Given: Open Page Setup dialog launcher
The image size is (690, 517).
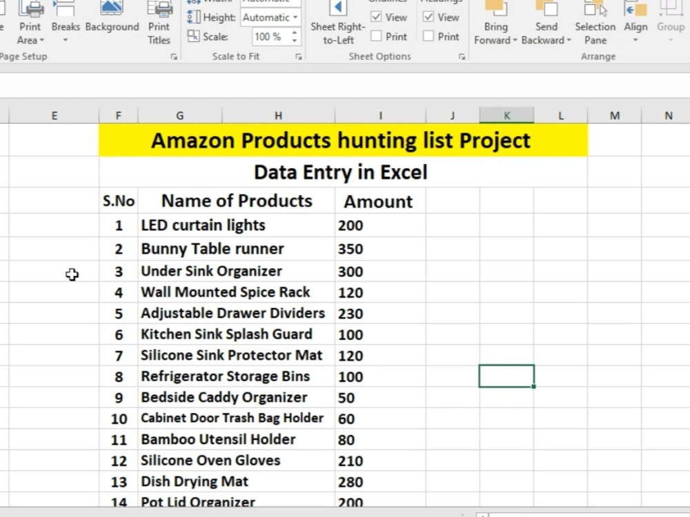Looking at the screenshot, I should coord(174,57).
